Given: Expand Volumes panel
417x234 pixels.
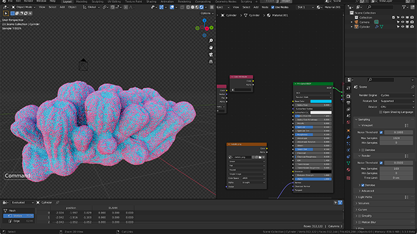Looking at the screenshot, I should coord(363,203).
